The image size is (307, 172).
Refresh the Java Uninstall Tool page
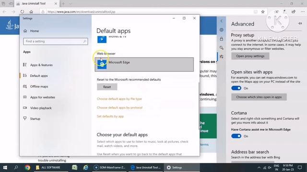click(22, 11)
